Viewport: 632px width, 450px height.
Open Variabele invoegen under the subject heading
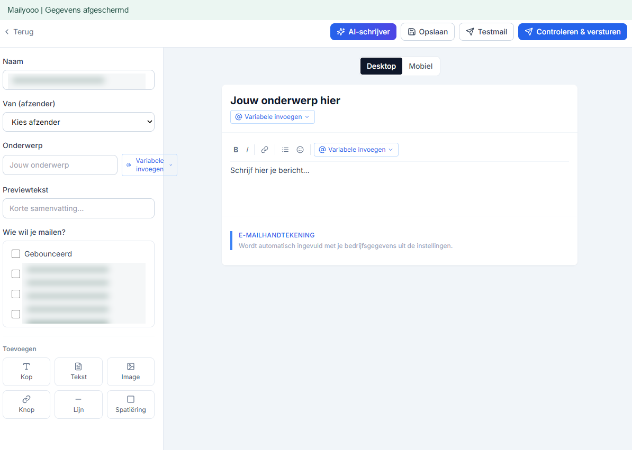[273, 117]
